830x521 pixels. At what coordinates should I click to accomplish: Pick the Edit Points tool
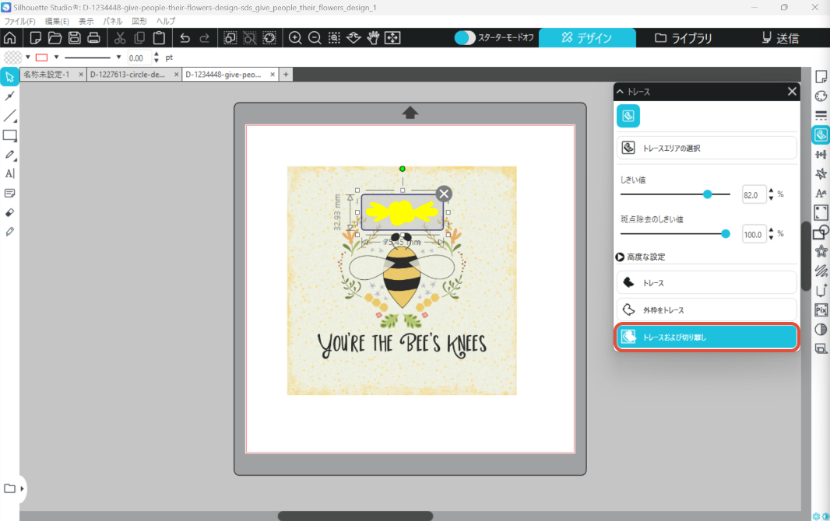click(x=9, y=96)
